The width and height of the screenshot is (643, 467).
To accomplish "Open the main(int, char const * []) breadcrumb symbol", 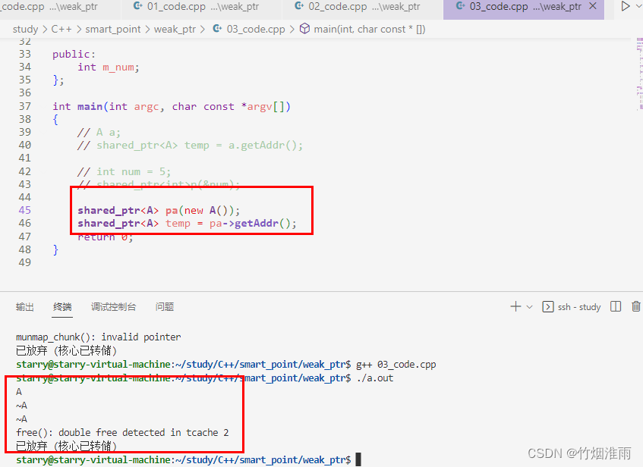I will (x=370, y=30).
